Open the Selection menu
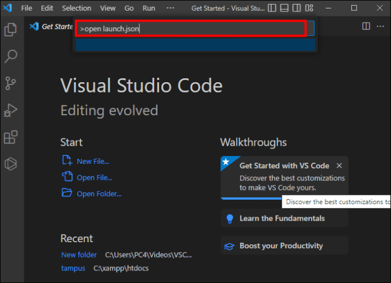 point(76,9)
